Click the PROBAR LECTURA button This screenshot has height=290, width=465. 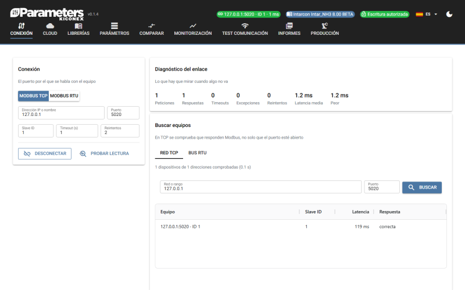(104, 154)
